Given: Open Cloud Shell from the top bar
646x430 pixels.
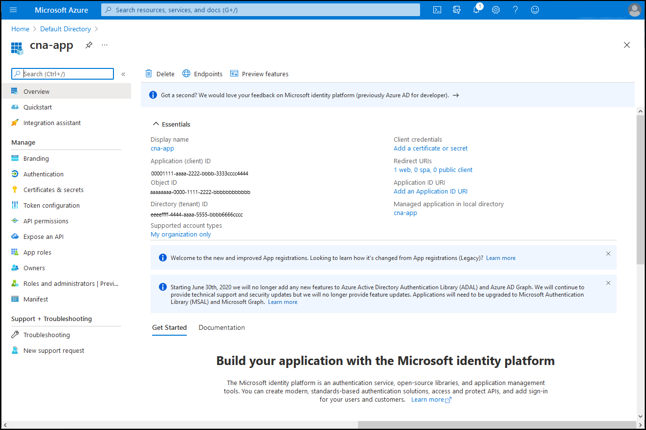Looking at the screenshot, I should tap(438, 10).
